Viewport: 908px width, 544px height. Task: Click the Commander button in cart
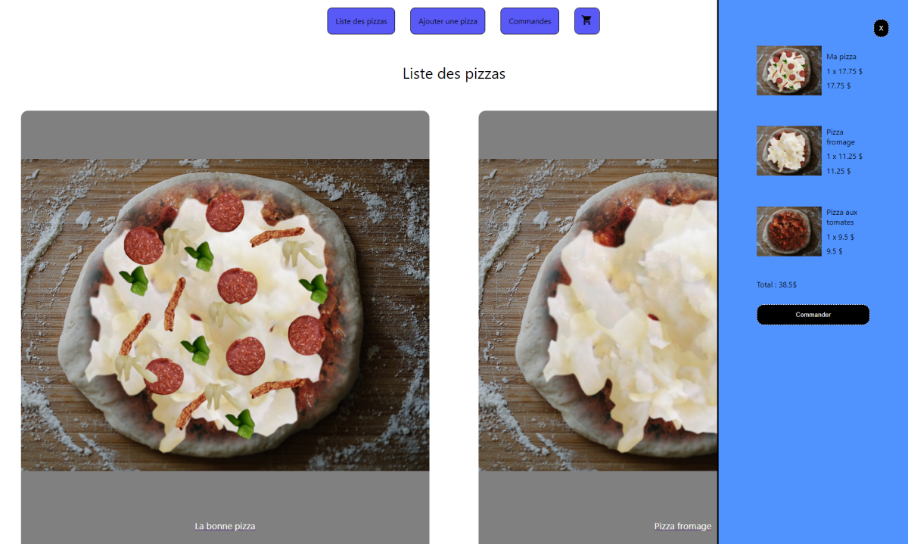(813, 315)
